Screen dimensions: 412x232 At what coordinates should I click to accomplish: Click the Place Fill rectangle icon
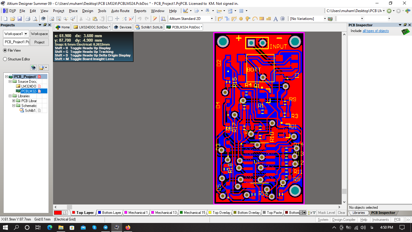[261, 19]
